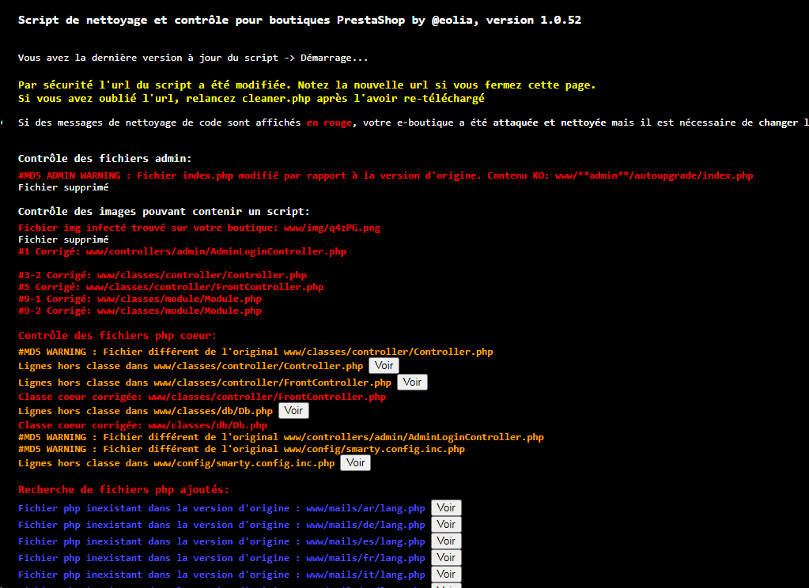Screen dimensions: 809x588
Task: Select the script title line version 1.0.52
Action: click(x=300, y=20)
